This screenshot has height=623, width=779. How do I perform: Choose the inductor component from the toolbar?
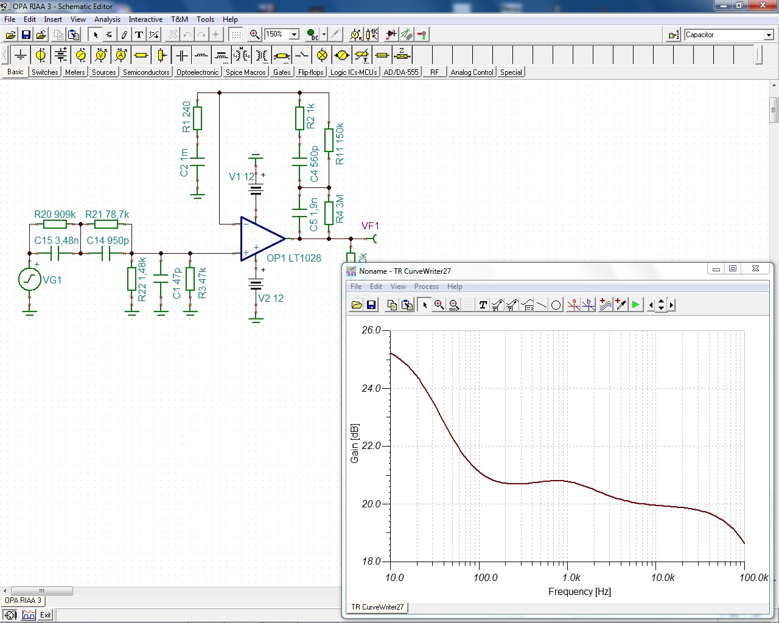click(201, 55)
